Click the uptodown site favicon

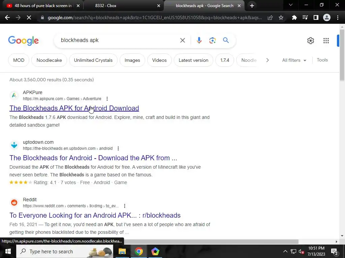point(14,145)
